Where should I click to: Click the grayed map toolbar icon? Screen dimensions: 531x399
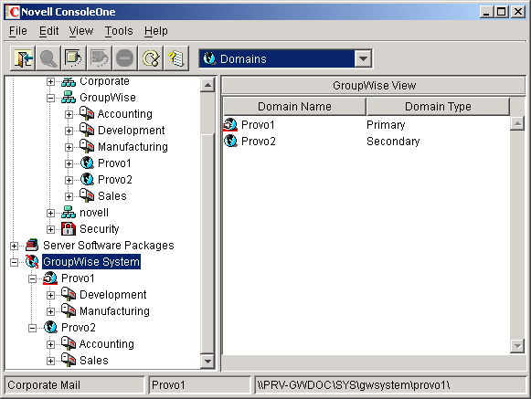click(x=99, y=58)
